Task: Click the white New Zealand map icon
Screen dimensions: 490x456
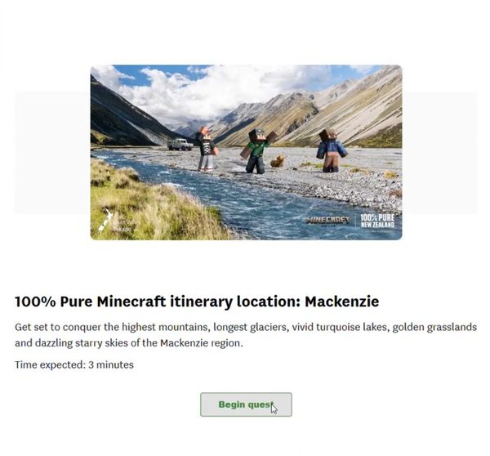Action: [x=105, y=220]
